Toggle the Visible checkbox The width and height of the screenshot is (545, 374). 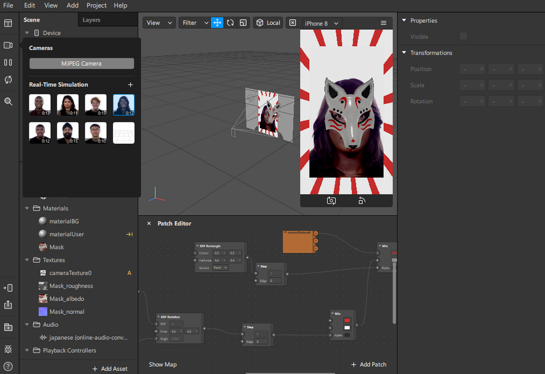tap(463, 36)
